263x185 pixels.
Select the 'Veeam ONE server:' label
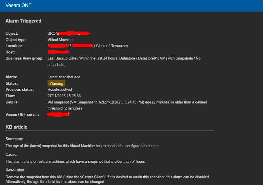click(x=22, y=114)
